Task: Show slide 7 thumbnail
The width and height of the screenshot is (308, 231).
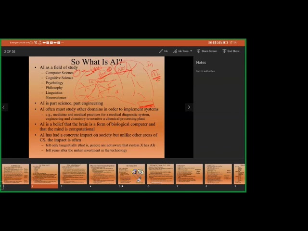Action: tap(189, 174)
